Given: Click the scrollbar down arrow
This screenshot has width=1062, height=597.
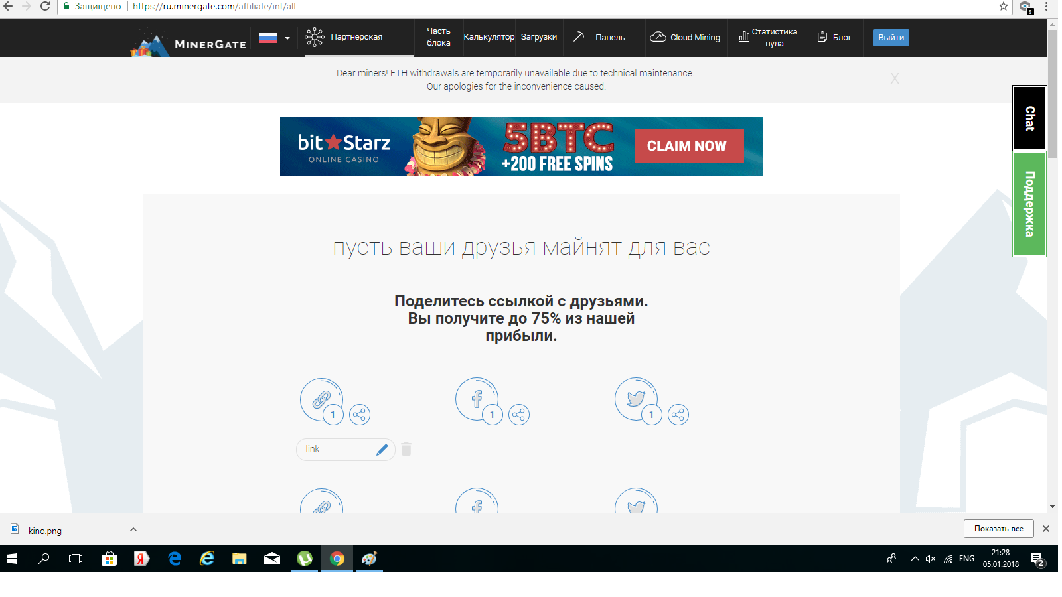Looking at the screenshot, I should (x=1053, y=507).
